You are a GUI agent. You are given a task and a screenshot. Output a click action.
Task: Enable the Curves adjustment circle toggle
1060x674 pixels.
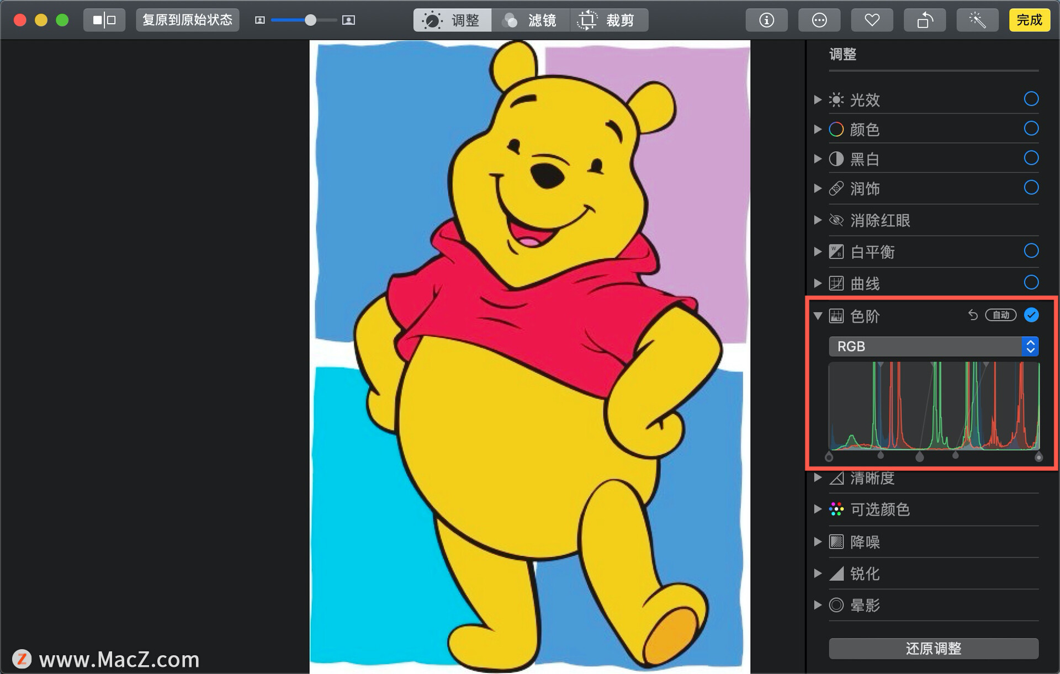1031,283
